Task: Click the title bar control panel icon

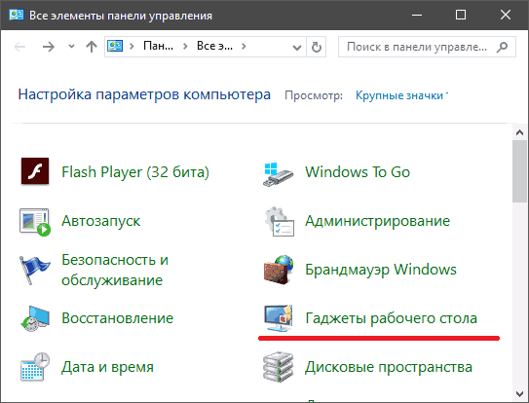Action: (17, 16)
